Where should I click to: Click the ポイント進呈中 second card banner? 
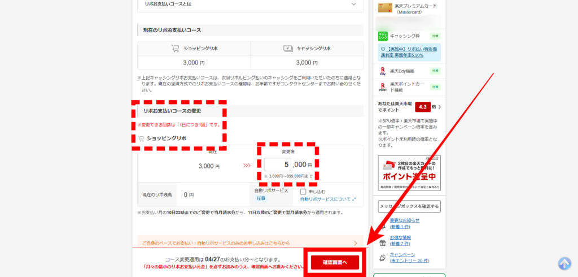pyautogui.click(x=409, y=174)
